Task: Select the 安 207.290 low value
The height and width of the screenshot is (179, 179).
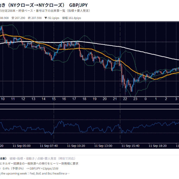Action: pyautogui.click(x=18, y=18)
